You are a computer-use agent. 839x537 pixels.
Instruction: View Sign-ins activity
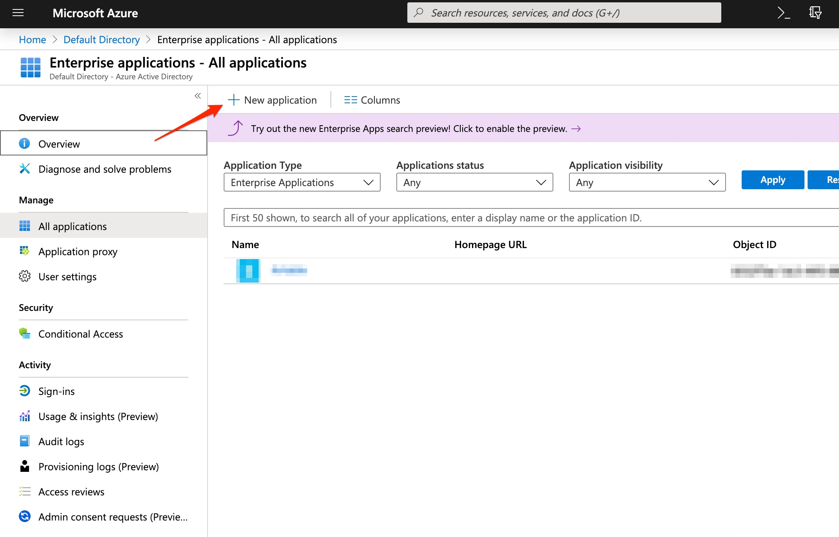(104, 391)
